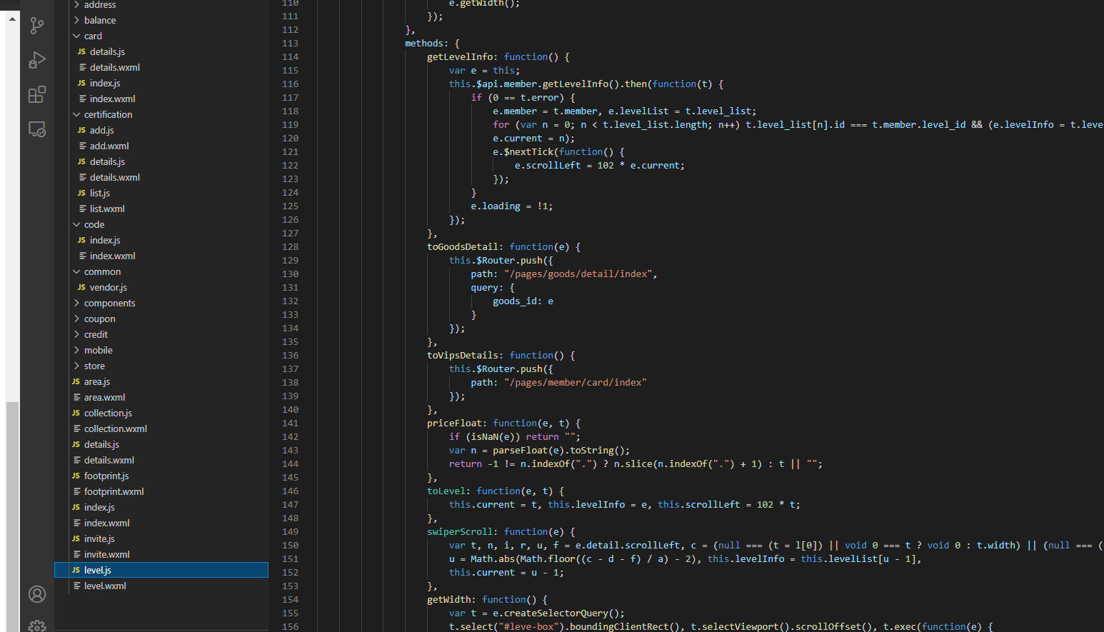1104x632 pixels.
Task: Click the sidebar vertical scrollbar thumb
Action: coord(12,517)
